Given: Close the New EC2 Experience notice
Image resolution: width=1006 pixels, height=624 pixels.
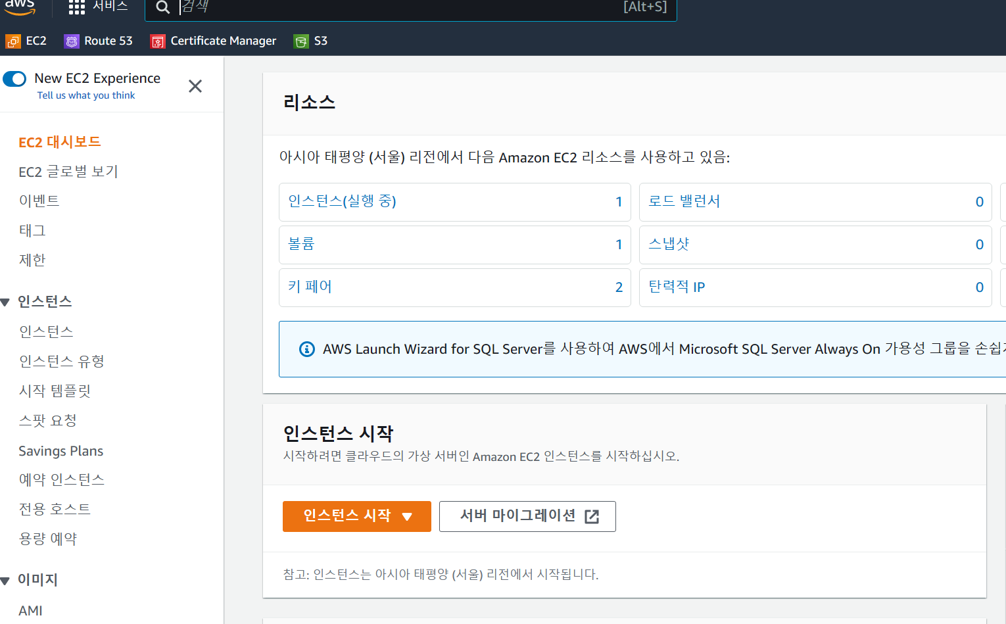Looking at the screenshot, I should (x=195, y=86).
